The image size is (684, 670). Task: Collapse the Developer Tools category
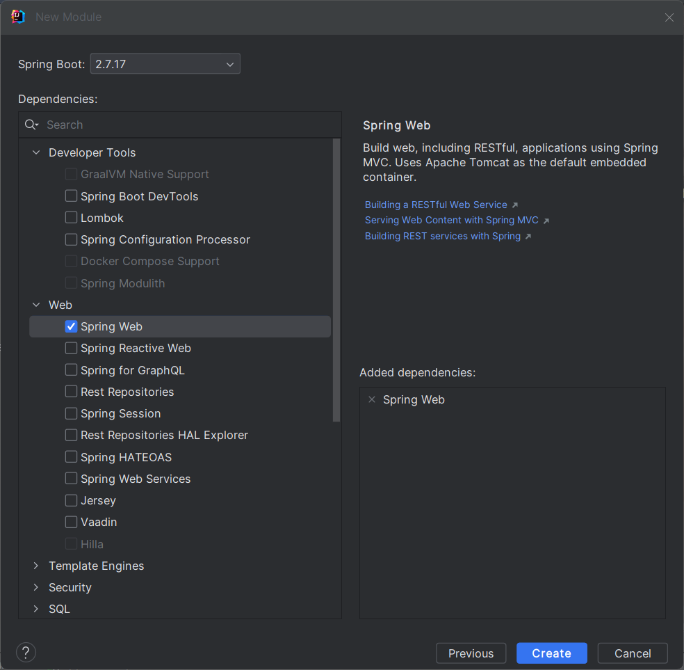click(x=36, y=152)
